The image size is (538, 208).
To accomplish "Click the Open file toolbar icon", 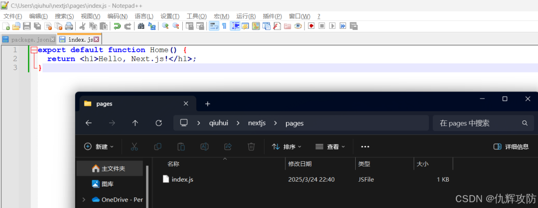I will 16,26.
